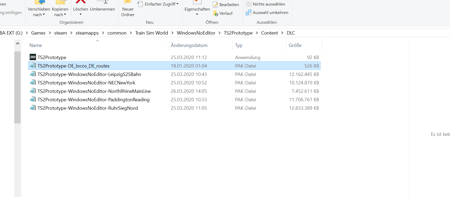Click the Löschen button label
The width and height of the screenshot is (450, 197).
[x=80, y=9]
